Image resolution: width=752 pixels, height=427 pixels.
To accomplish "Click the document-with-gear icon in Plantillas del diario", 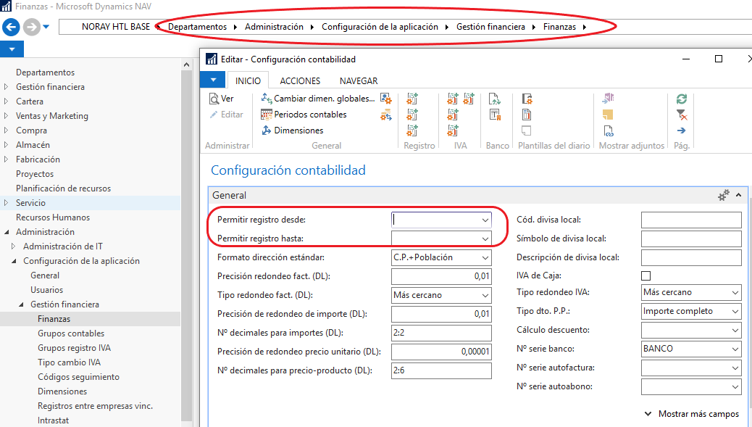I will click(x=527, y=99).
